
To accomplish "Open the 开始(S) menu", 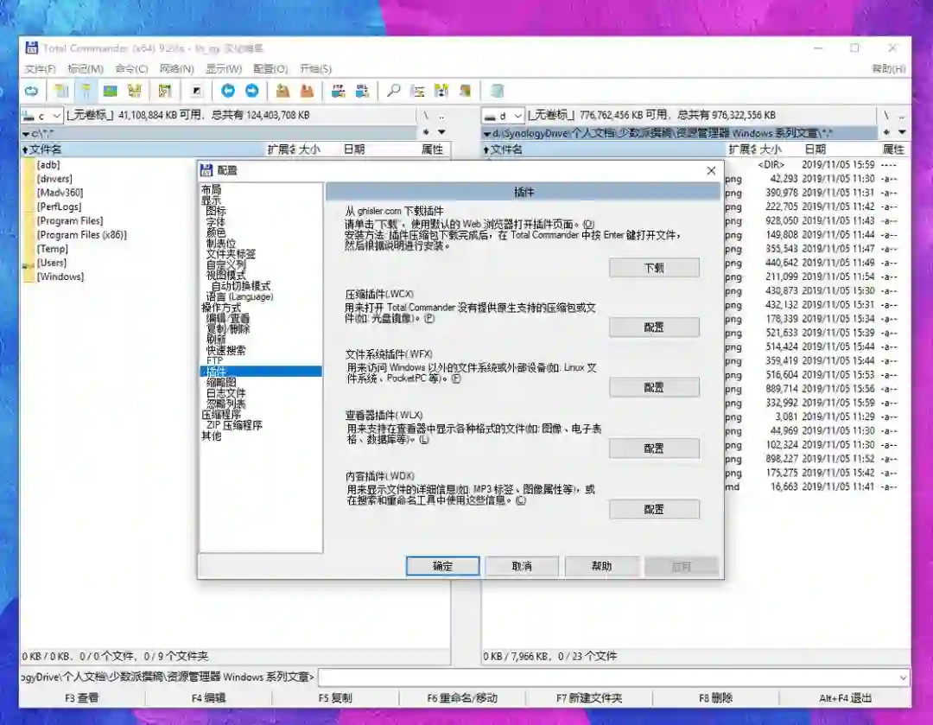I will [x=315, y=69].
